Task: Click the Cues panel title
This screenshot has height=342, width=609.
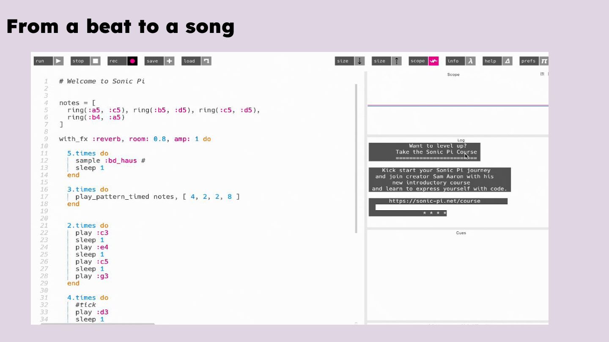Action: click(461, 233)
